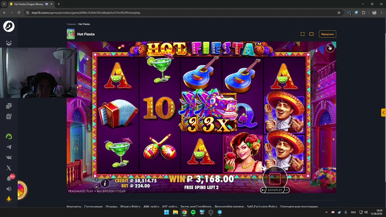The height and width of the screenshot is (217, 386).
Task: Switch the ENG keyboard language
Action: click(353, 212)
